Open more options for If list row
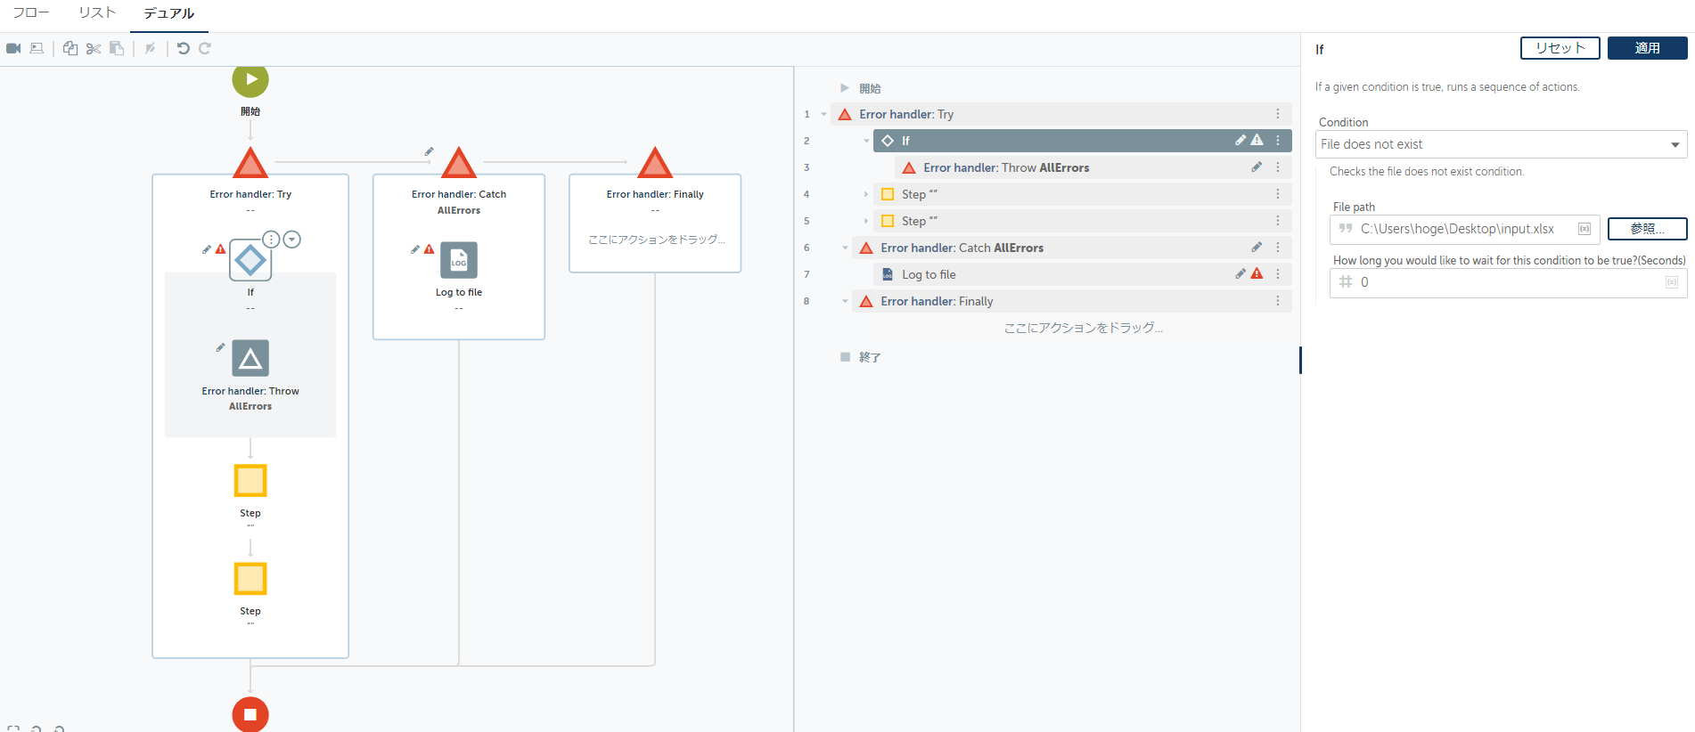Image resolution: width=1695 pixels, height=732 pixels. point(1278,141)
